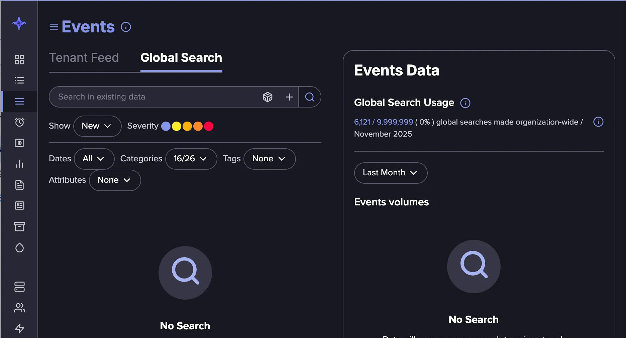Screen dimensions: 626x338
Task: Open the Dates All dropdown
Action: (x=94, y=159)
